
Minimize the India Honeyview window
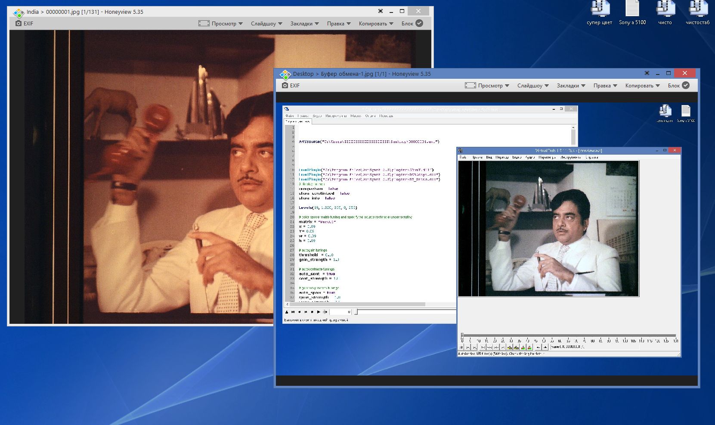click(391, 11)
